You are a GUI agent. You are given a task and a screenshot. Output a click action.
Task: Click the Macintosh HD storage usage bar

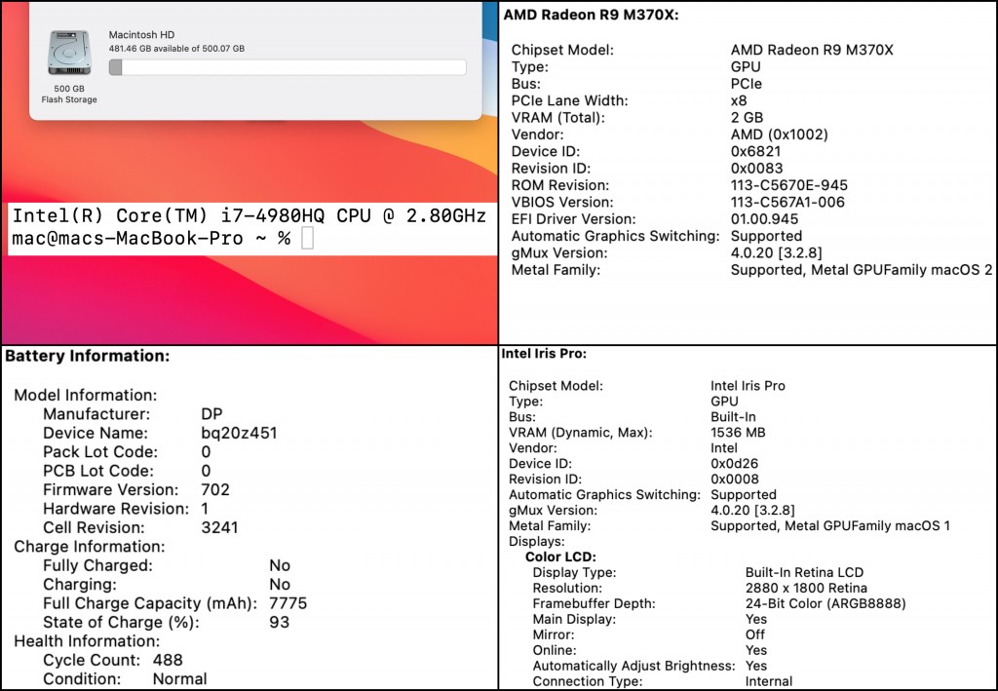click(288, 67)
